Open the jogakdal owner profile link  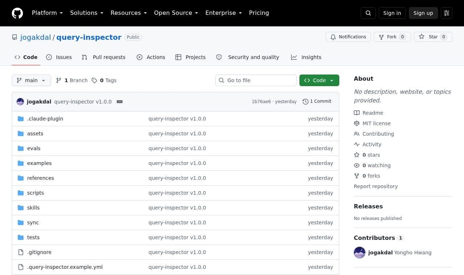point(36,37)
